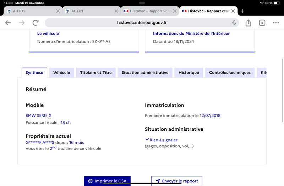Click the 13 ch fiscal power value

[x=66, y=123]
